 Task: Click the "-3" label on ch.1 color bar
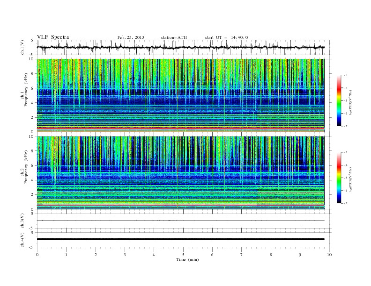coord(345,75)
